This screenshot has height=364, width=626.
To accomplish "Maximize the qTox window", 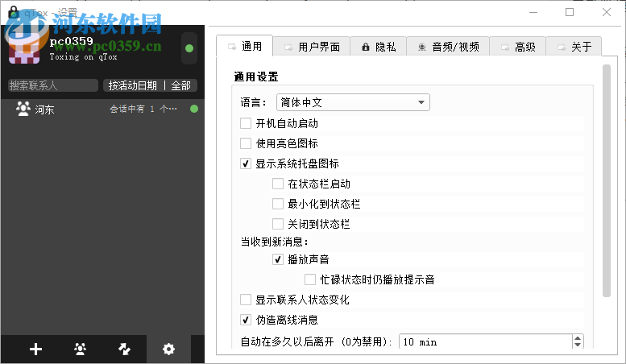I will coord(570,12).
